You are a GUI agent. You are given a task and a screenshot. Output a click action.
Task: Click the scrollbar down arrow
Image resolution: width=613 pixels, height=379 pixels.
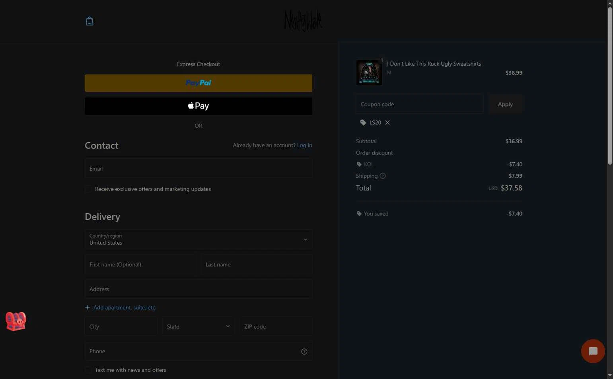(x=610, y=375)
